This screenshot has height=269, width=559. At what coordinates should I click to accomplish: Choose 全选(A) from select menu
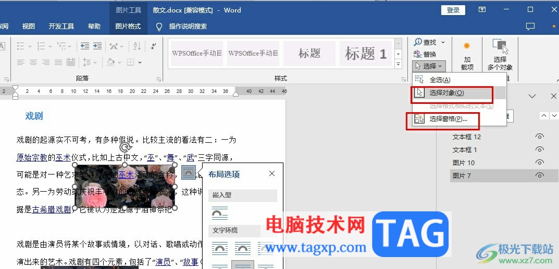pyautogui.click(x=459, y=80)
